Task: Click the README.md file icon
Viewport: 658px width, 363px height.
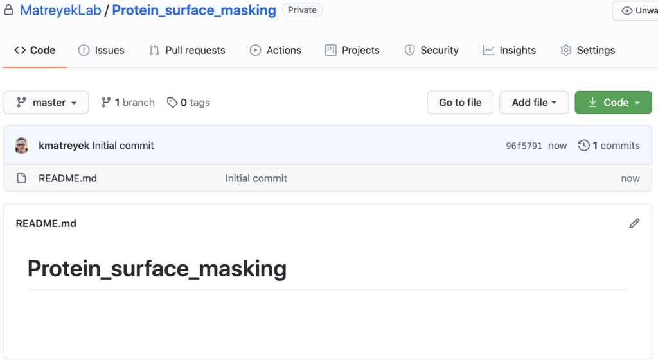Action: [x=21, y=178]
